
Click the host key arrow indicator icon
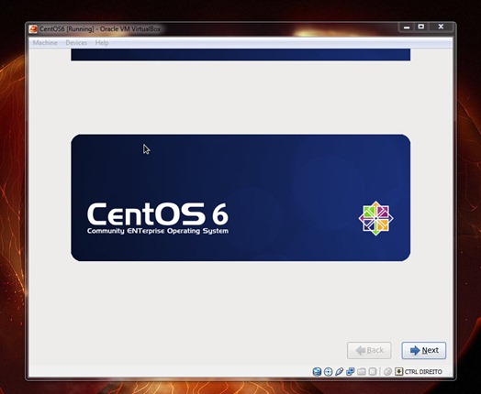[x=398, y=372]
